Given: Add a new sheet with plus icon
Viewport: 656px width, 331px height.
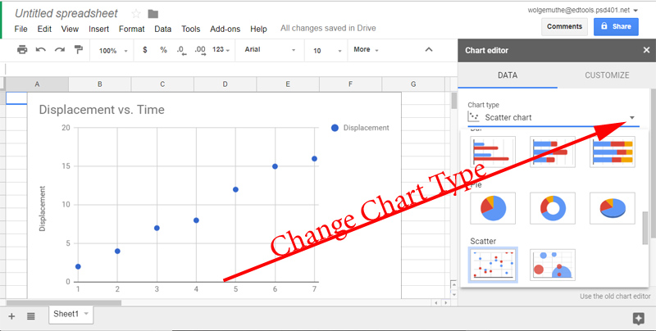Looking at the screenshot, I should click(11, 315).
